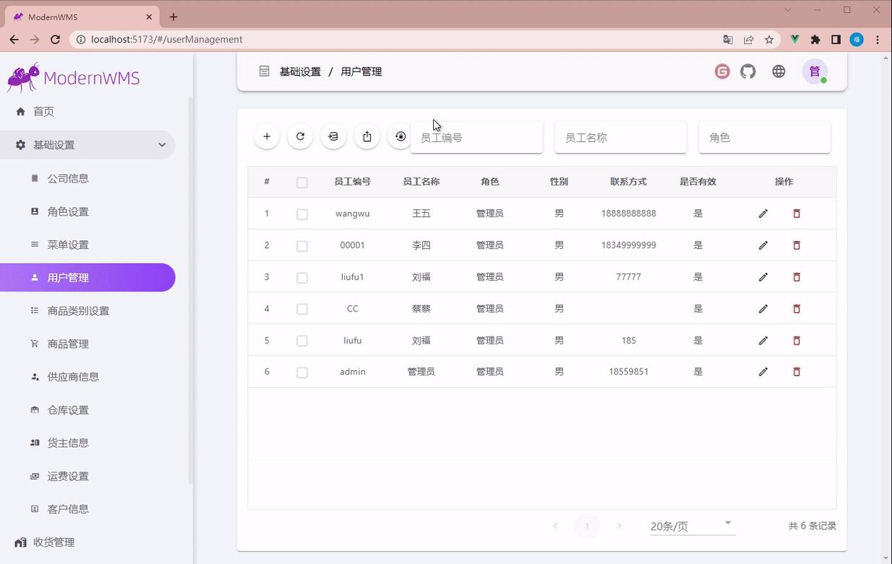Select 商品管理 in the sidebar

pyautogui.click(x=69, y=343)
